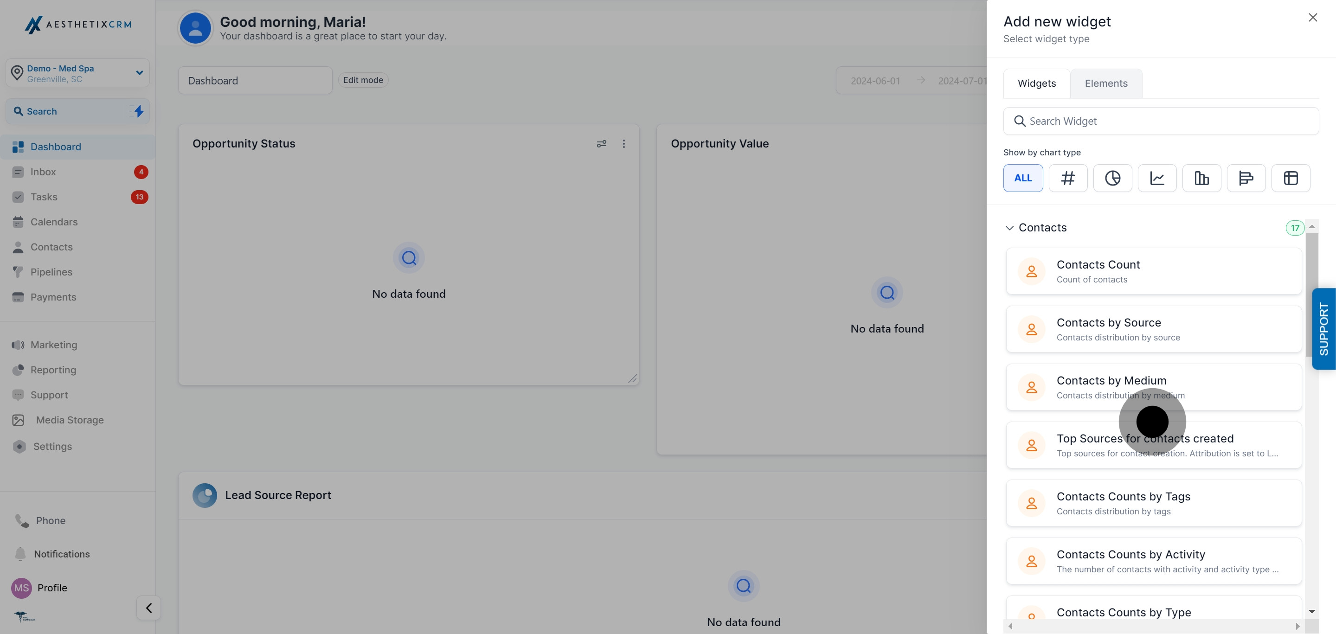Image resolution: width=1336 pixels, height=634 pixels.
Task: Open Opportunity Status three-dot menu
Action: [624, 144]
